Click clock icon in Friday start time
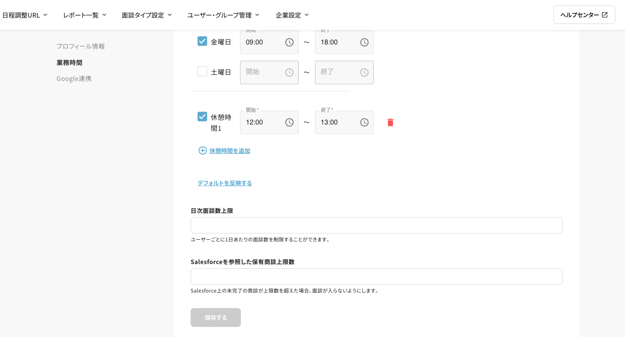 tap(289, 42)
